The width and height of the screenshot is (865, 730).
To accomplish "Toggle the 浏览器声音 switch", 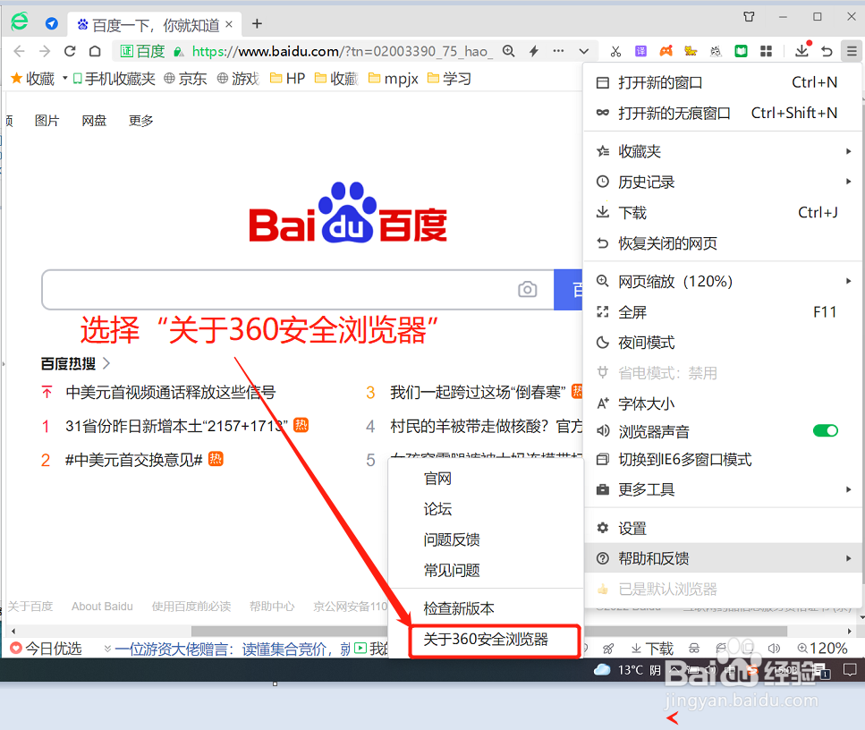I will (826, 430).
